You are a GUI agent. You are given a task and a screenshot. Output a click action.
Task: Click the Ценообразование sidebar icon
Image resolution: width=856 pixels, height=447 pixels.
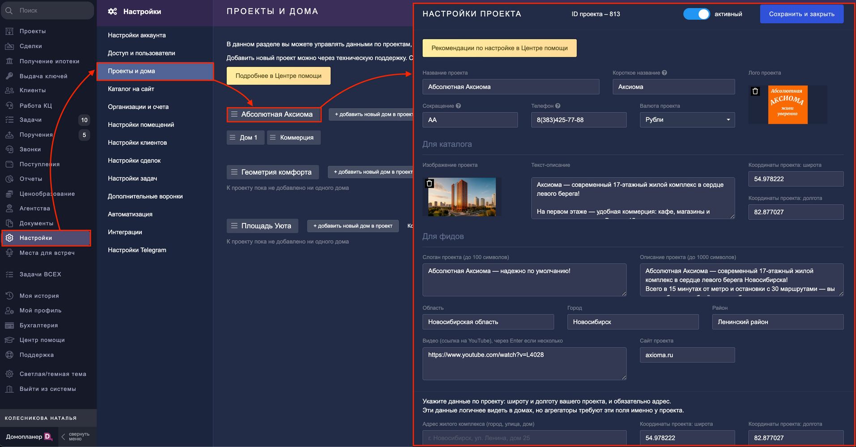(x=9, y=194)
